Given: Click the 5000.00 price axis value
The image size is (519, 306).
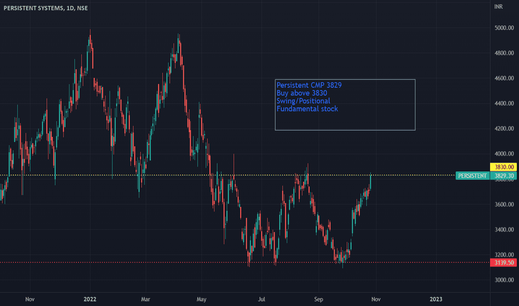Looking at the screenshot, I should [x=504, y=28].
